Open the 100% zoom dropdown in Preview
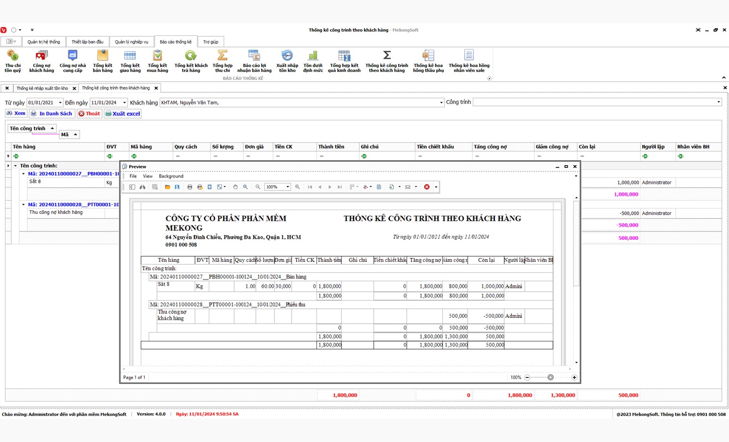 [288, 187]
